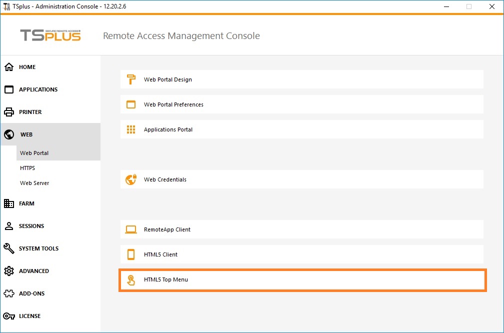The height and width of the screenshot is (333, 504).
Task: Select the Web Portal submenu entry
Action: pos(34,153)
